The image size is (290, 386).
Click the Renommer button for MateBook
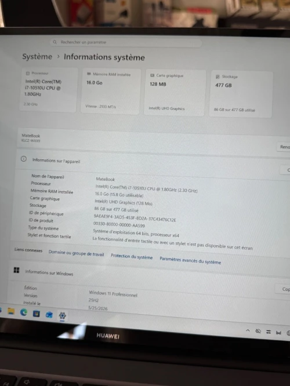point(284,147)
